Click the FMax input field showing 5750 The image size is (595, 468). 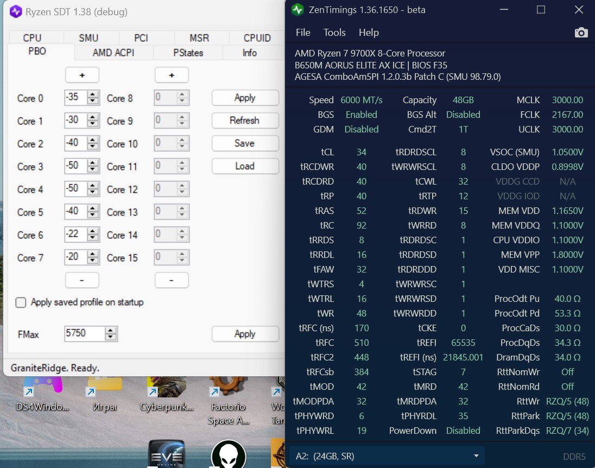[85, 334]
